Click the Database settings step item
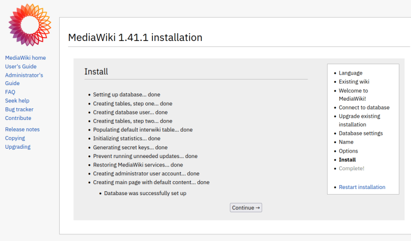 click(361, 133)
